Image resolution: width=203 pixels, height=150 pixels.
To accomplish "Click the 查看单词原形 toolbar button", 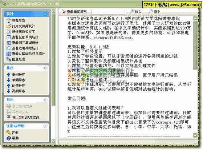I will pos(74,12).
